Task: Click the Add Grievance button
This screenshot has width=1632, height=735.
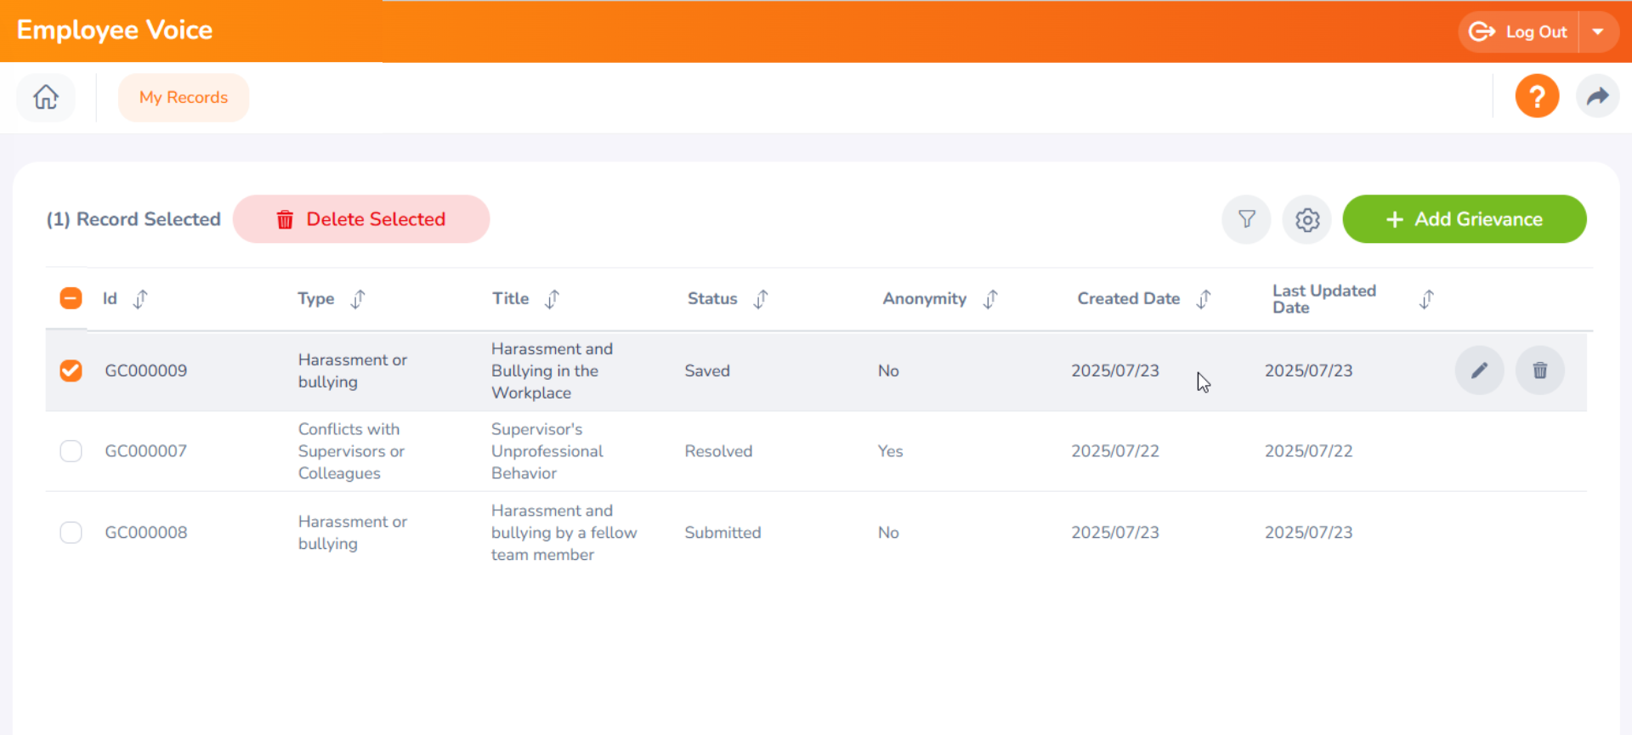Action: click(x=1464, y=219)
